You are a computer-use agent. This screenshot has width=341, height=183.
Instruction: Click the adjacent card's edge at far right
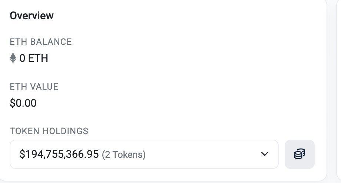click(x=339, y=93)
